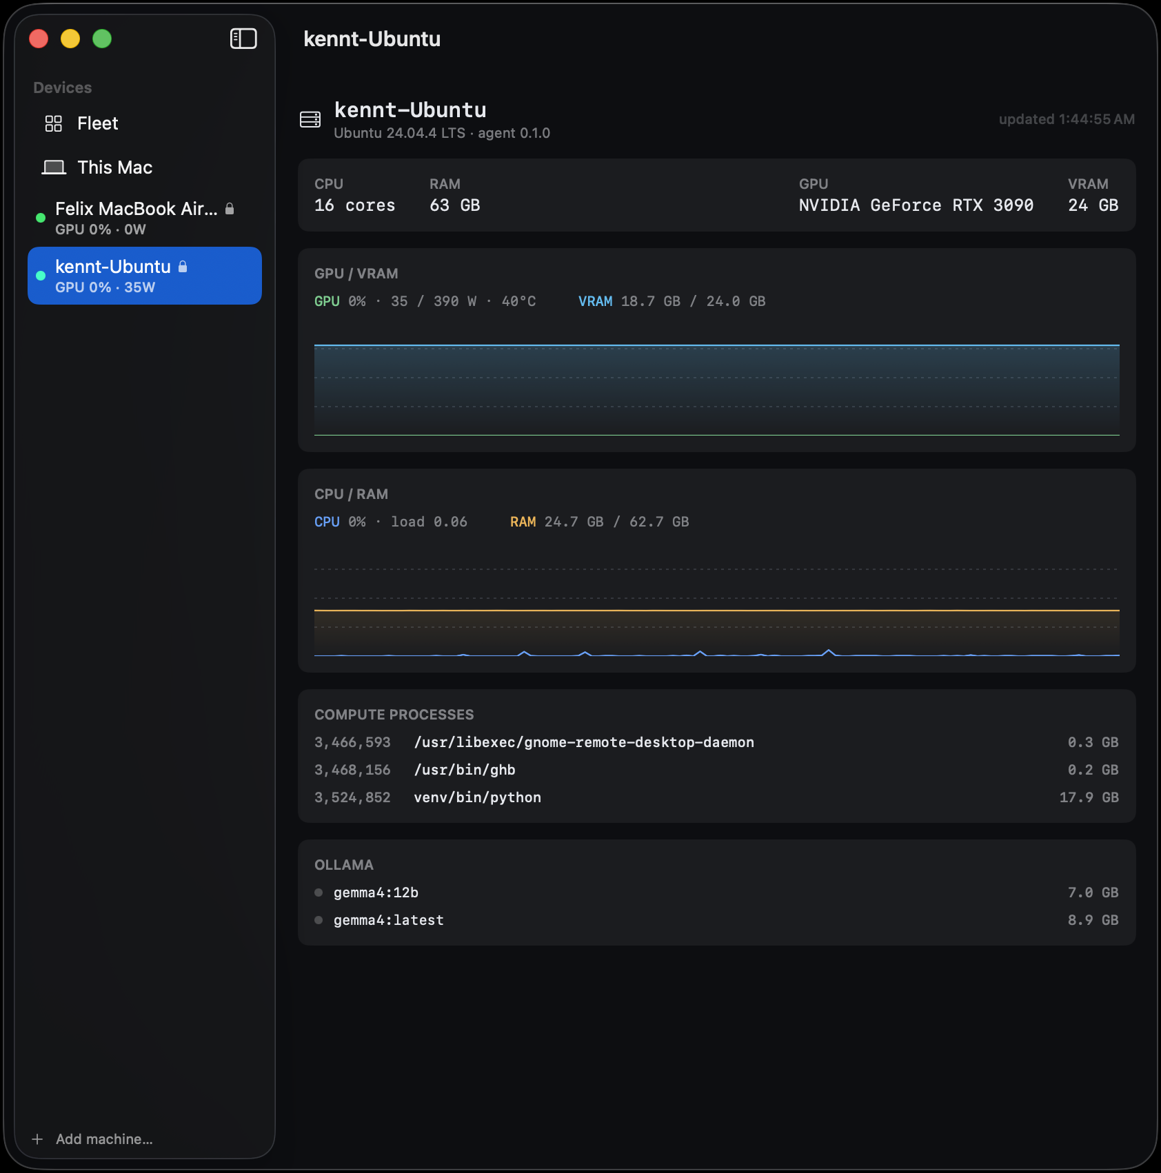This screenshot has height=1173, width=1161.
Task: Click the 40°C temperature readout
Action: pyautogui.click(x=519, y=301)
